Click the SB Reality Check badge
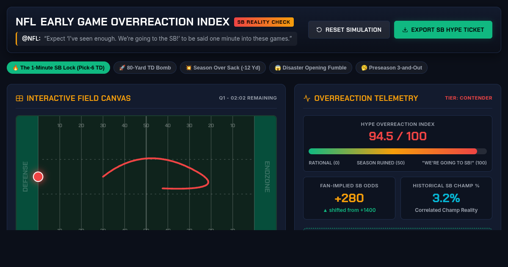 point(264,22)
